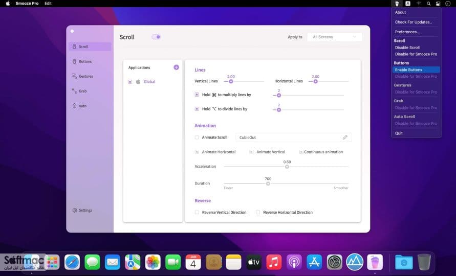Select the Global entry in Applications list
Image resolution: width=456 pixels, height=276 pixels.
tap(149, 82)
